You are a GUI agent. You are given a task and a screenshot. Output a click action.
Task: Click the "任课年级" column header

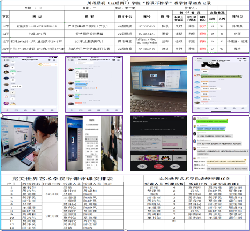tap(52, 184)
